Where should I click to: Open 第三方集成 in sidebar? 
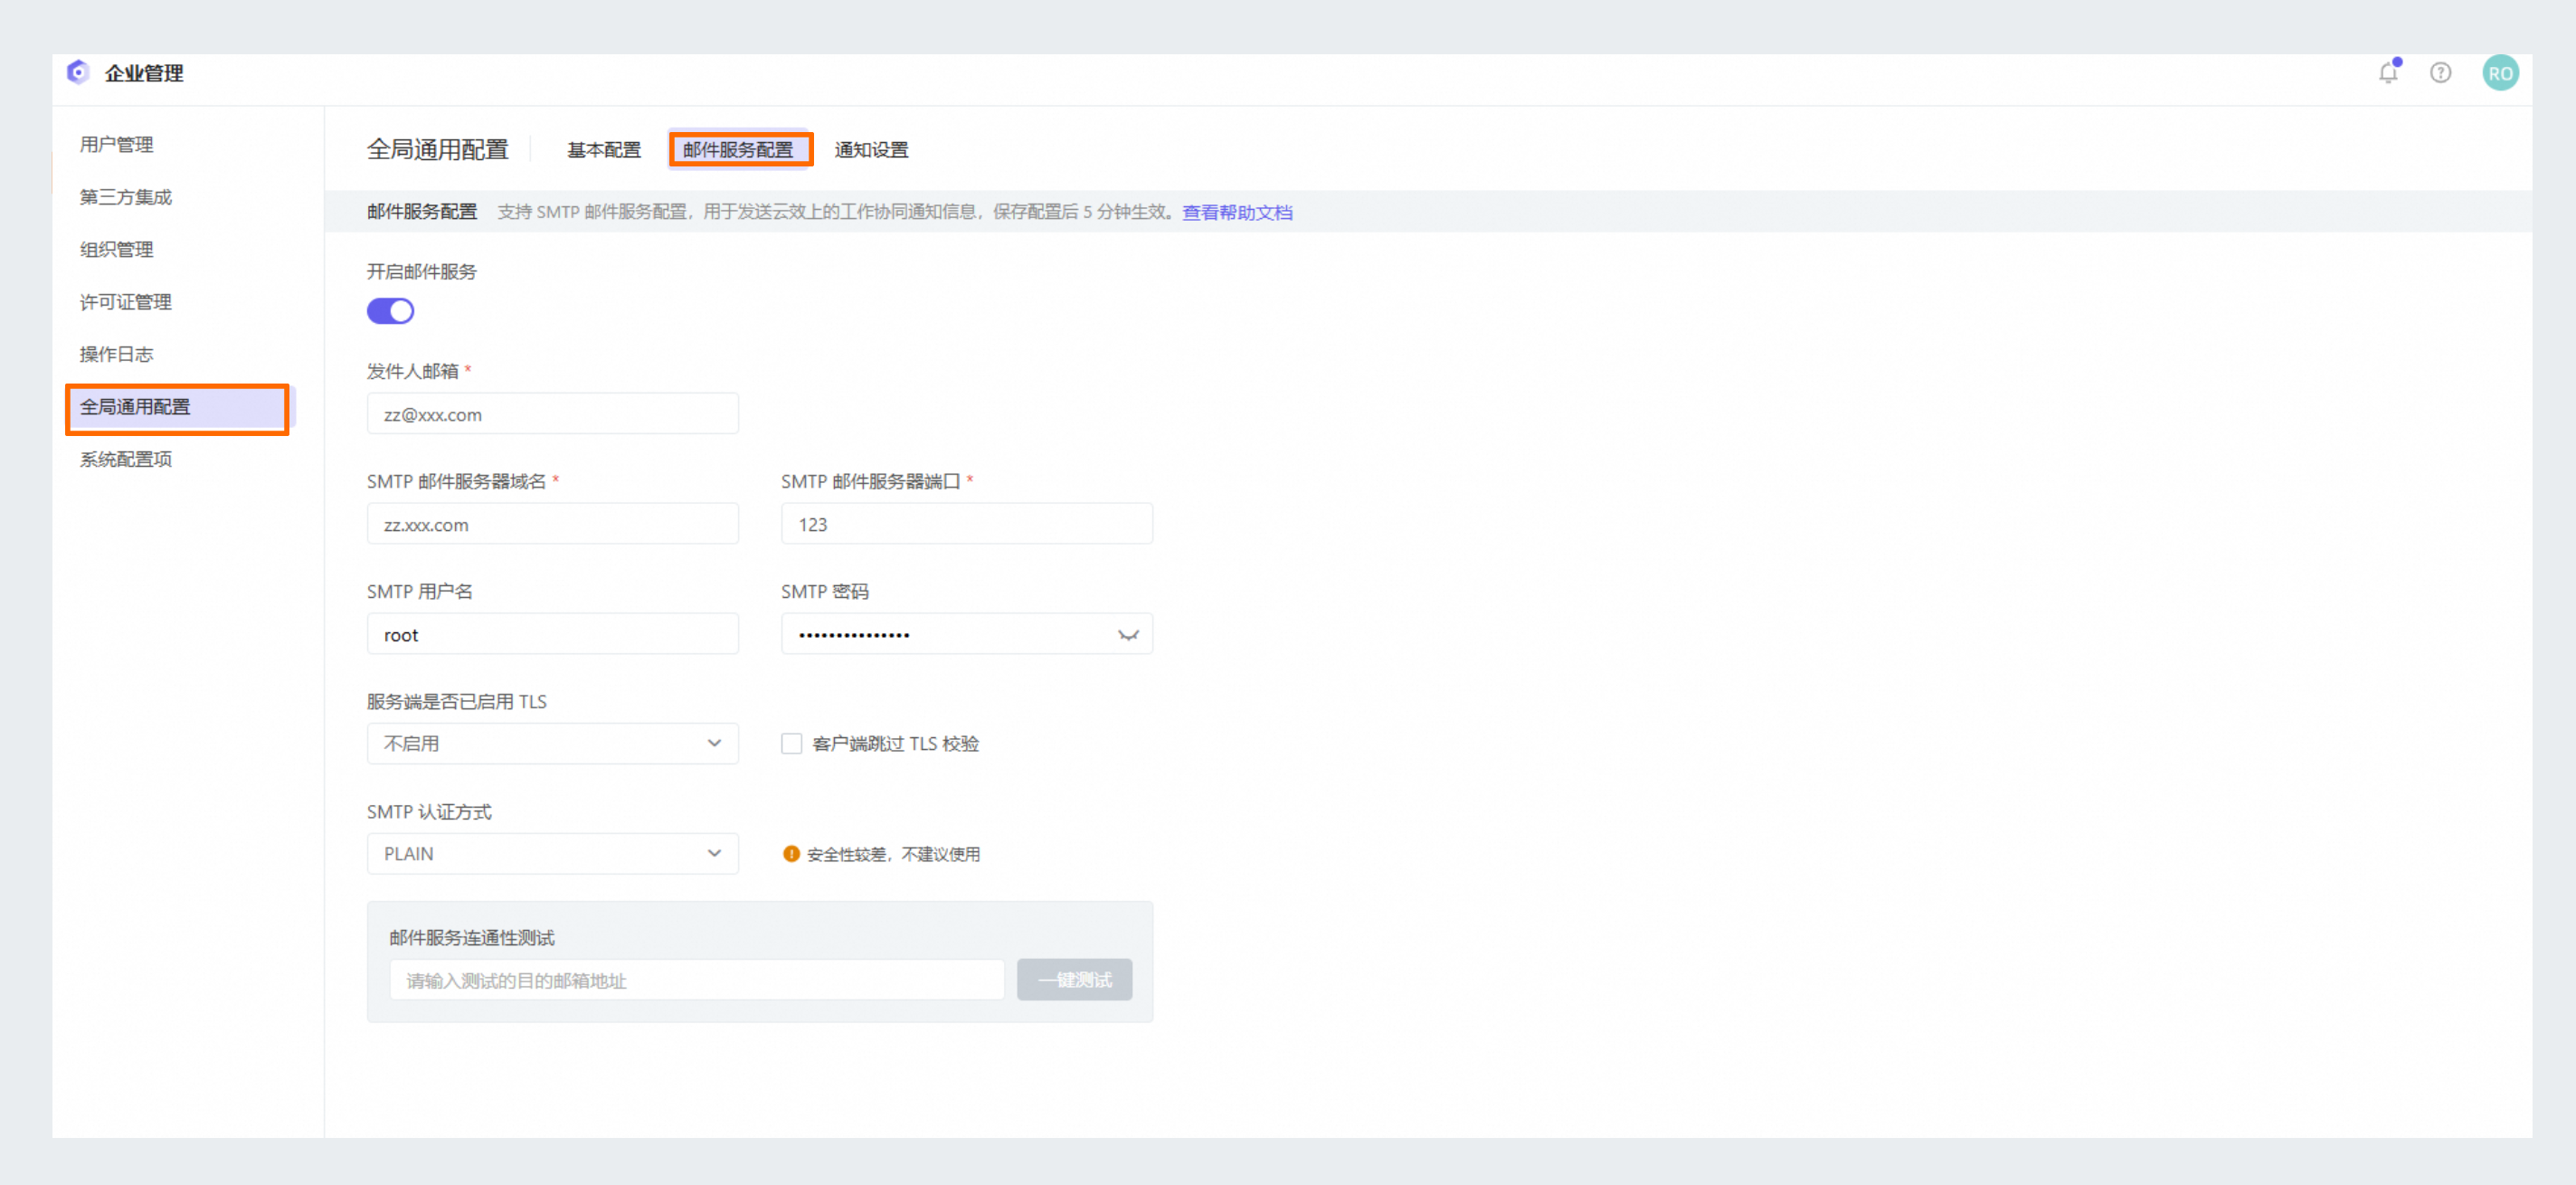pyautogui.click(x=126, y=197)
